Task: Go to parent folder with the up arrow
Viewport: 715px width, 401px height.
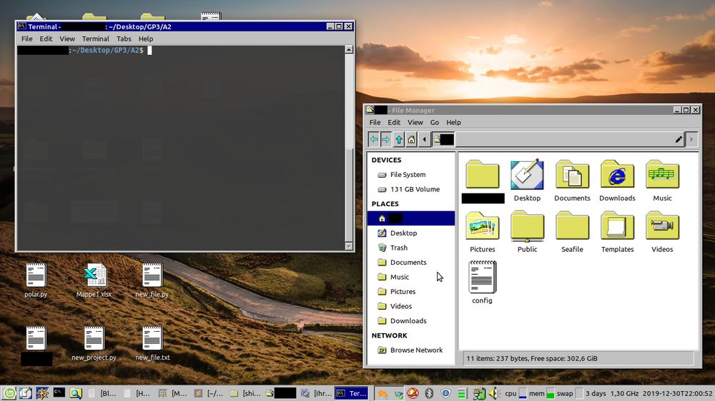Action: tap(399, 139)
